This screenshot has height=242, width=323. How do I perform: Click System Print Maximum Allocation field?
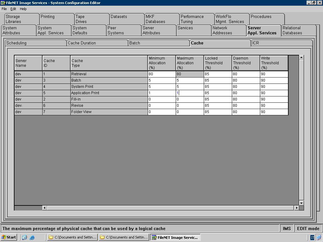(190, 87)
